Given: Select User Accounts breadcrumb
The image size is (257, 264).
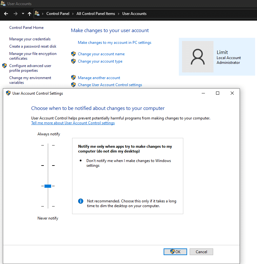Looking at the screenshot, I should 134,14.
